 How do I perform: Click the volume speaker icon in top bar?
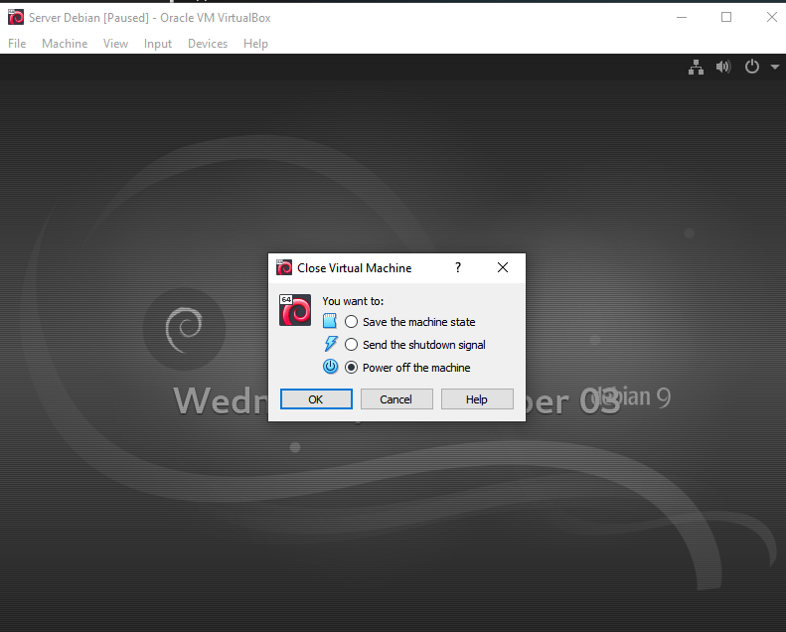[x=723, y=67]
